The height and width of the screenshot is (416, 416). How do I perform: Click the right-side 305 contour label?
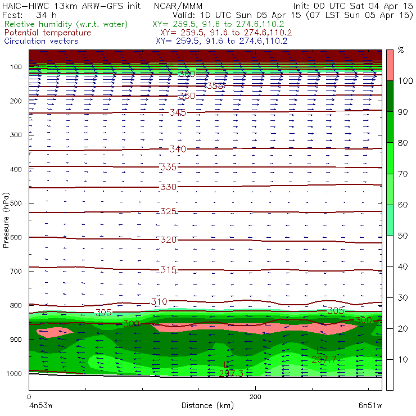(336, 311)
